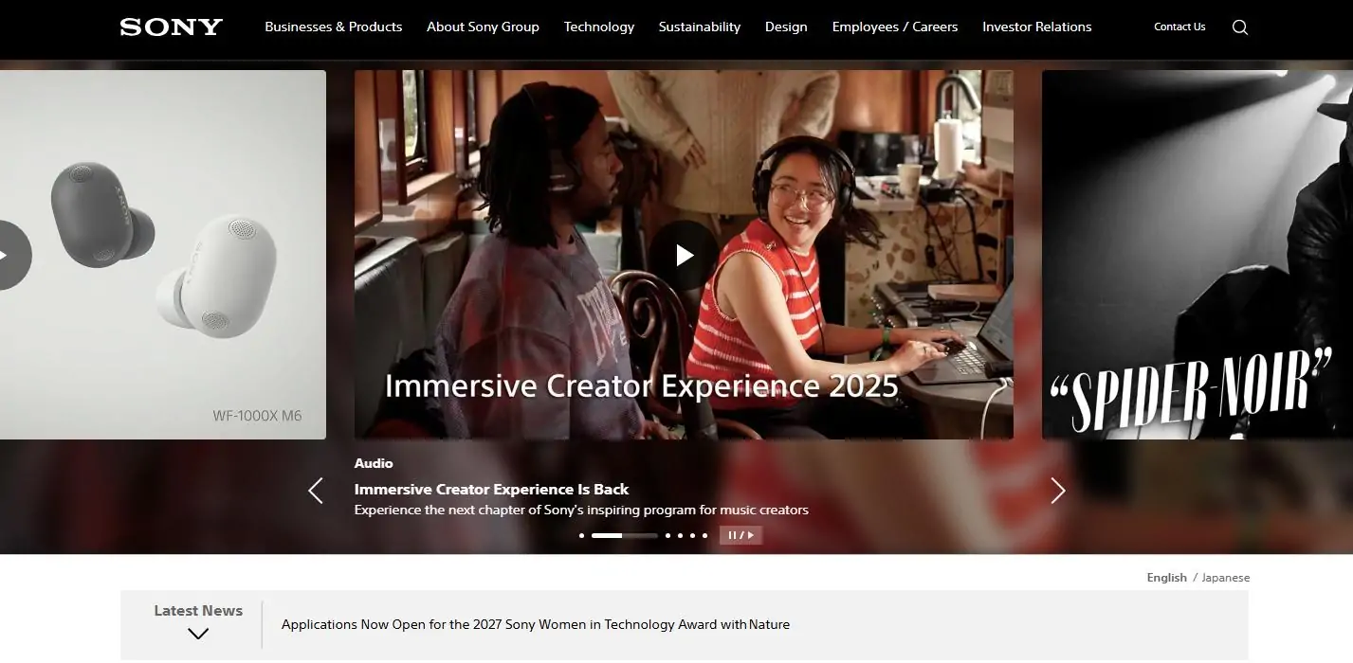This screenshot has height=663, width=1353.
Task: Select English language option
Action: (1166, 578)
